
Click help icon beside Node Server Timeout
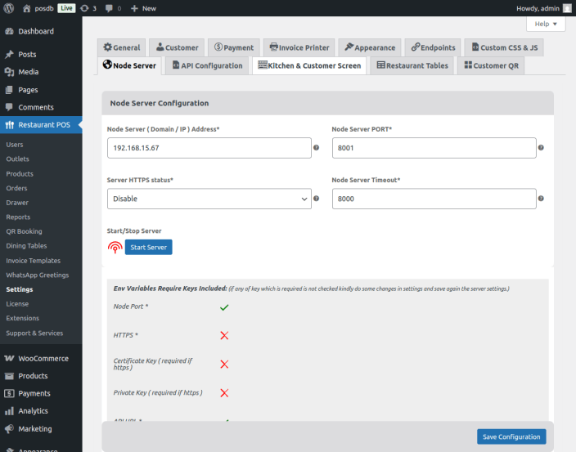point(541,199)
